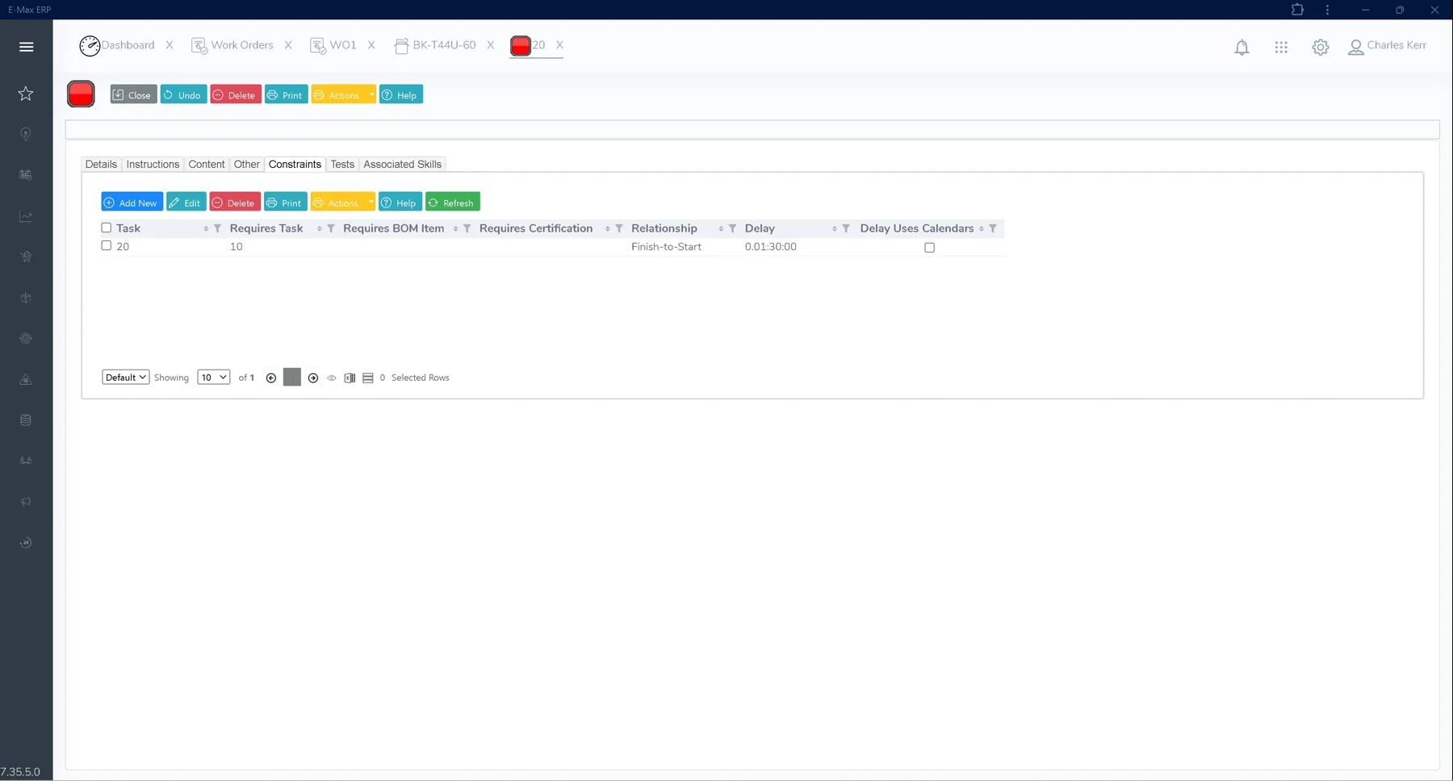Viewport: 1453px width, 781px height.
Task: Expand the grid Actions dropdown arrow
Action: pyautogui.click(x=371, y=202)
